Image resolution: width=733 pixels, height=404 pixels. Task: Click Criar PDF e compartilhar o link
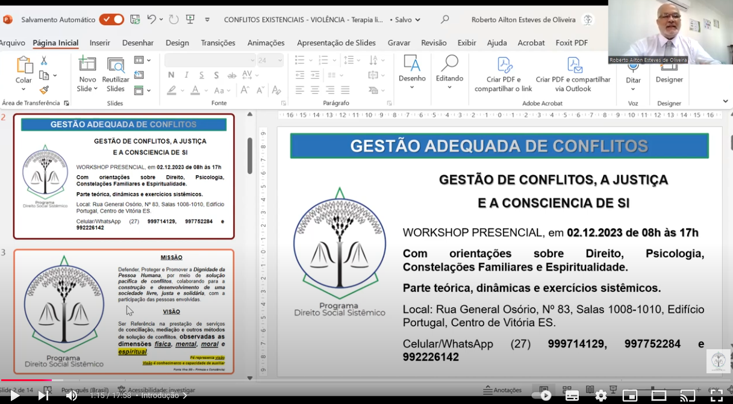(x=504, y=74)
